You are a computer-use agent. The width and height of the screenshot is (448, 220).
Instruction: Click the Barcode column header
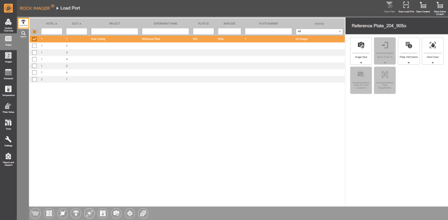(x=230, y=23)
